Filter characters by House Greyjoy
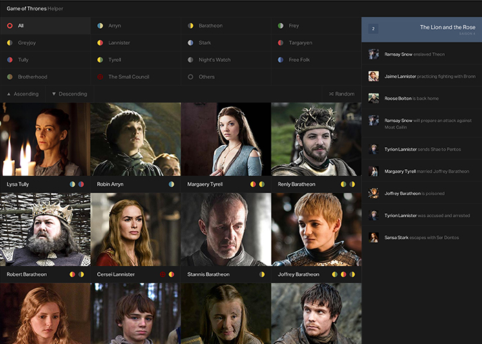 45,43
